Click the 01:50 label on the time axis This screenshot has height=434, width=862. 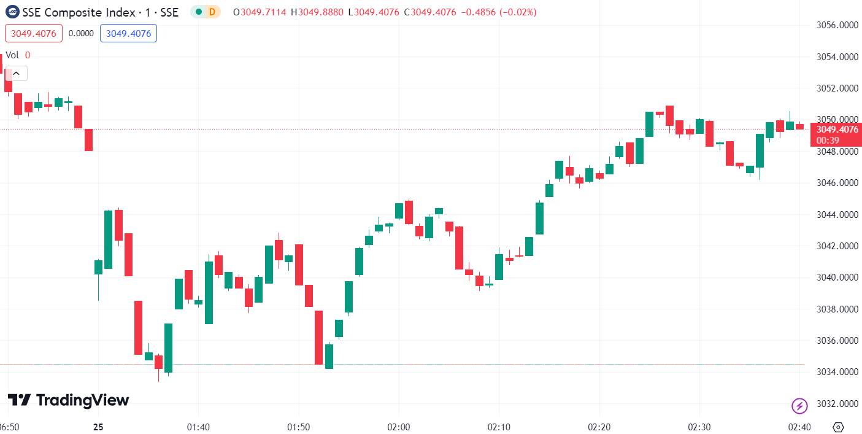point(299,427)
